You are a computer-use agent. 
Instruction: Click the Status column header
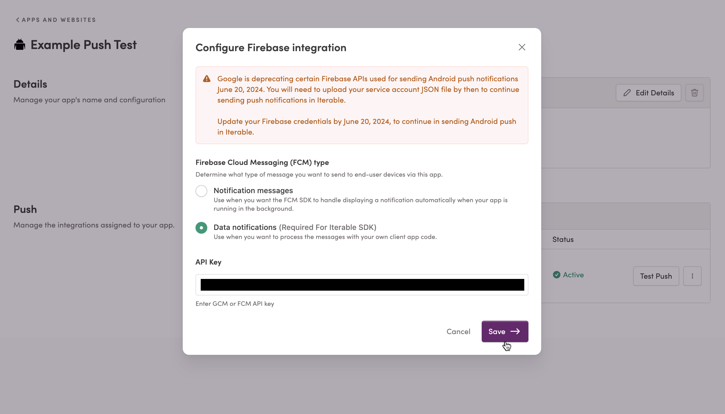pos(563,240)
